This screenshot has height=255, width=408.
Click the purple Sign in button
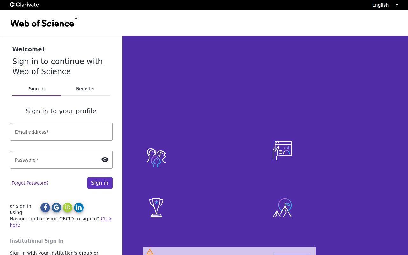[100, 183]
